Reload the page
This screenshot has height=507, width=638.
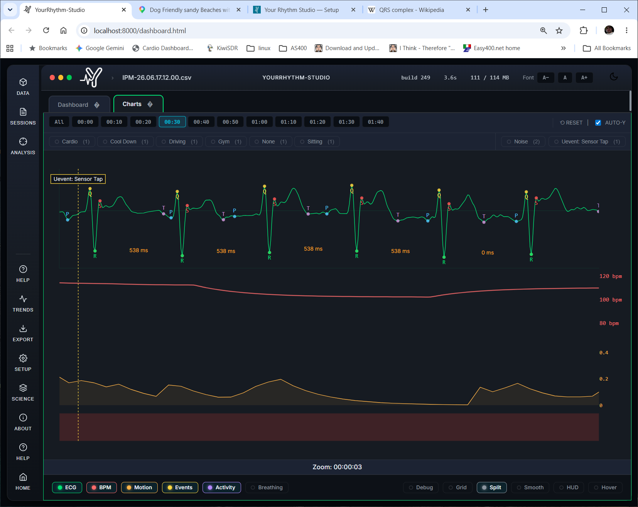pyautogui.click(x=46, y=30)
